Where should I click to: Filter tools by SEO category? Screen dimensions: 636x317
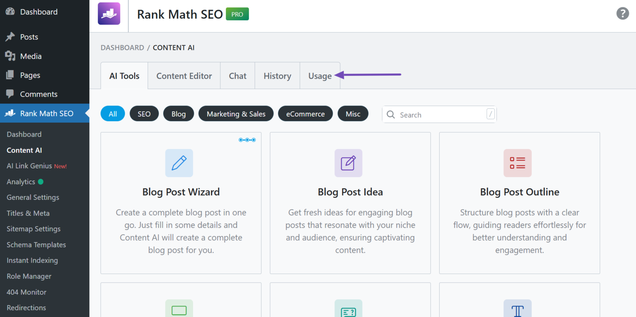tap(144, 114)
